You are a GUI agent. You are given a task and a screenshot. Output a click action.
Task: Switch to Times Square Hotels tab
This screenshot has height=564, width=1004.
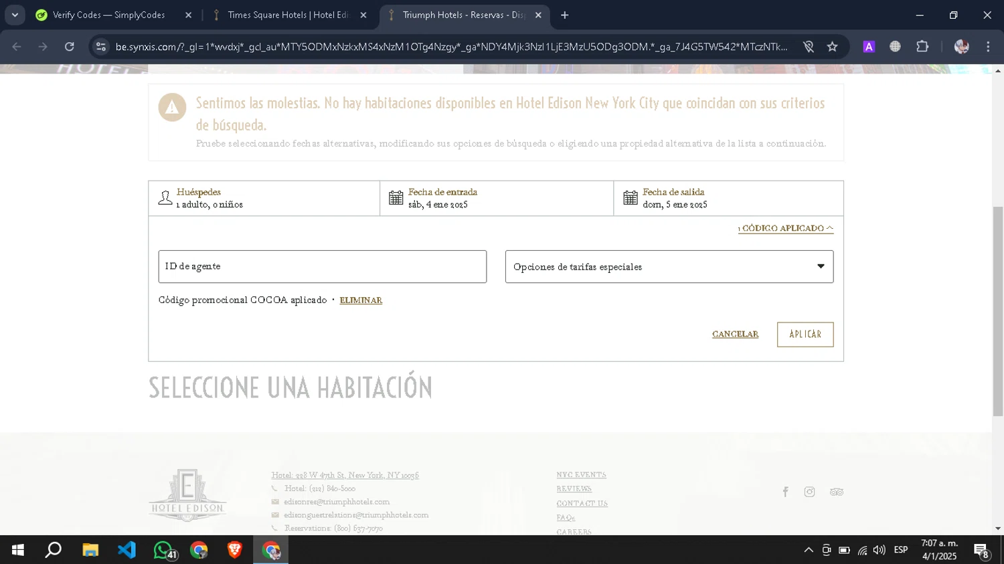(x=288, y=15)
